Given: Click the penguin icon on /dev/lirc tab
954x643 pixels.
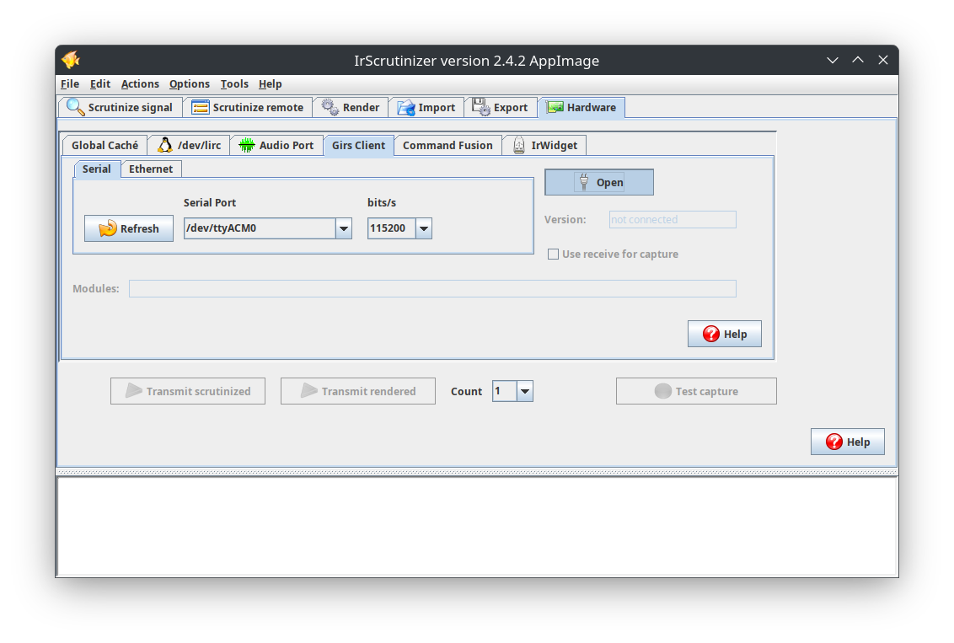Looking at the screenshot, I should tap(165, 145).
